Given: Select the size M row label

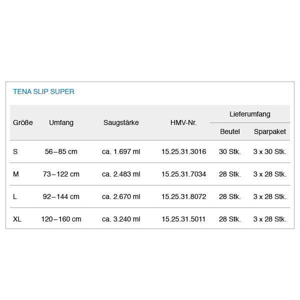Looking at the screenshot, I should (x=16, y=174).
